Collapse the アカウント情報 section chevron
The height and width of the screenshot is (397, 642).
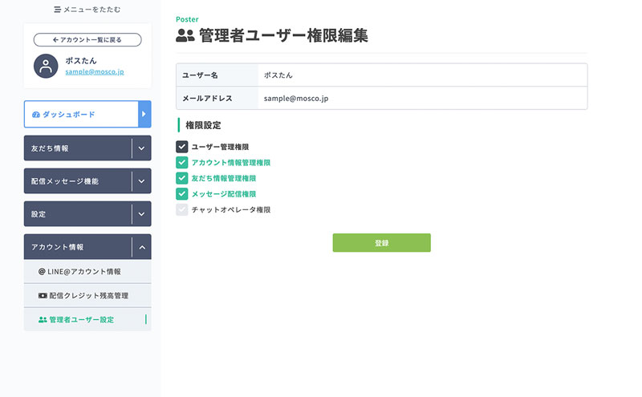coord(142,247)
